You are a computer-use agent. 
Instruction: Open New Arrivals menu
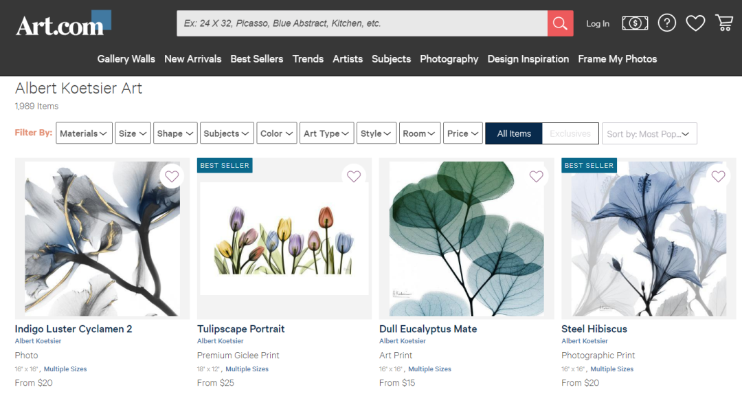(x=192, y=59)
